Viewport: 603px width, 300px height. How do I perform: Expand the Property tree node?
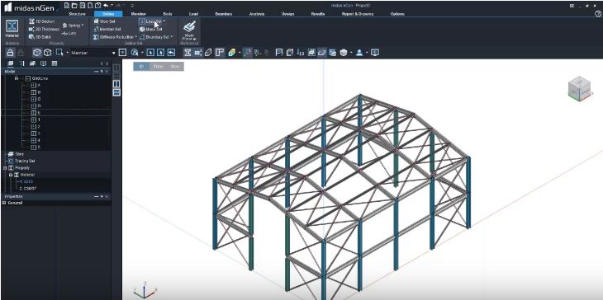(x=5, y=168)
